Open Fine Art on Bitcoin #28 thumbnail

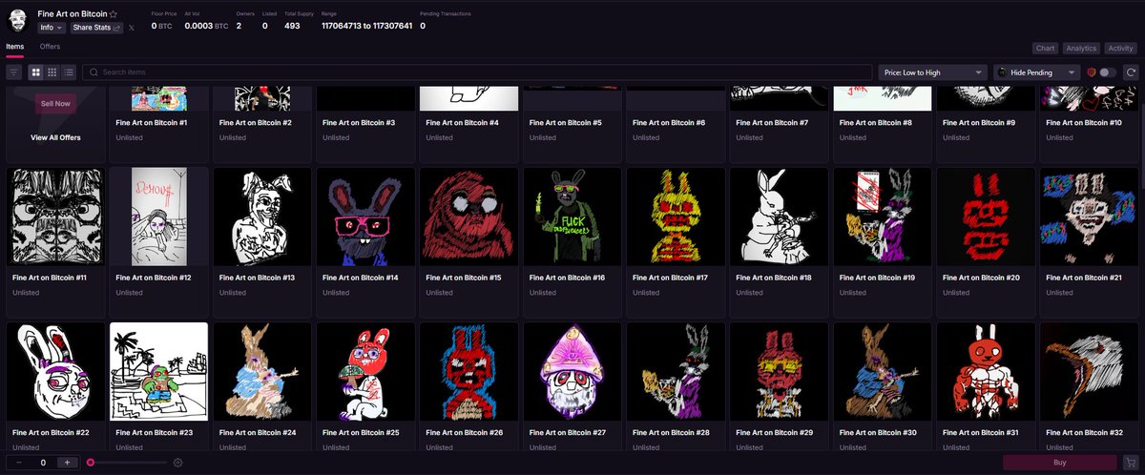point(676,372)
